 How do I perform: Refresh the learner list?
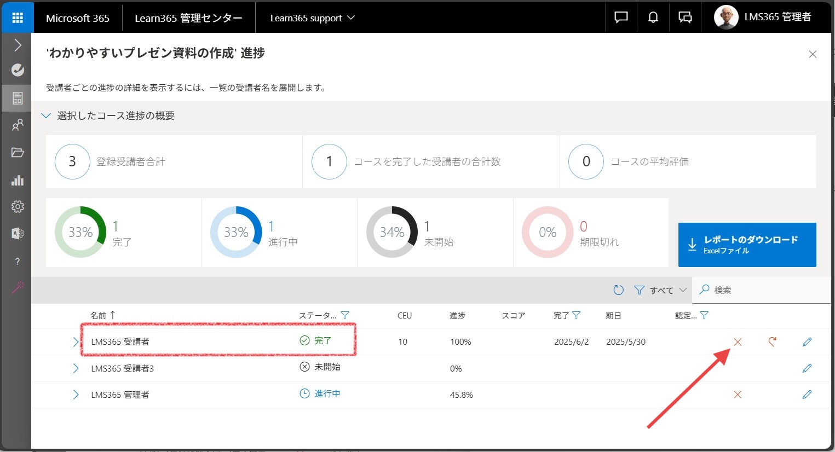click(x=619, y=290)
